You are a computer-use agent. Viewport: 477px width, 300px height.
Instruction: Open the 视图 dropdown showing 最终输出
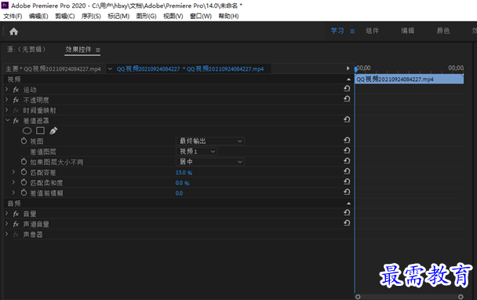210,141
